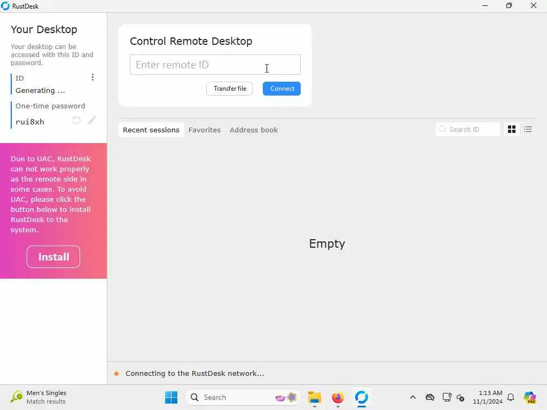Click the Windows taskbar Search box
Image resolution: width=547 pixels, height=410 pixels.
click(x=243, y=397)
